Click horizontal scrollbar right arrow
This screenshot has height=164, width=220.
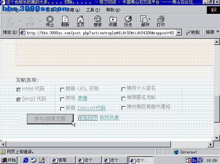211,144
